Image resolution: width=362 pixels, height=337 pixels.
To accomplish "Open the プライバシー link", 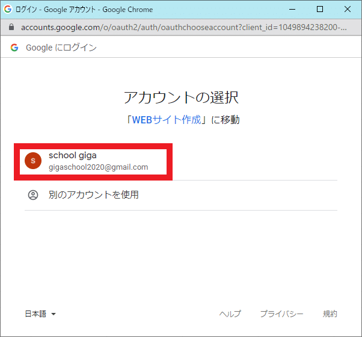I will coord(281,314).
